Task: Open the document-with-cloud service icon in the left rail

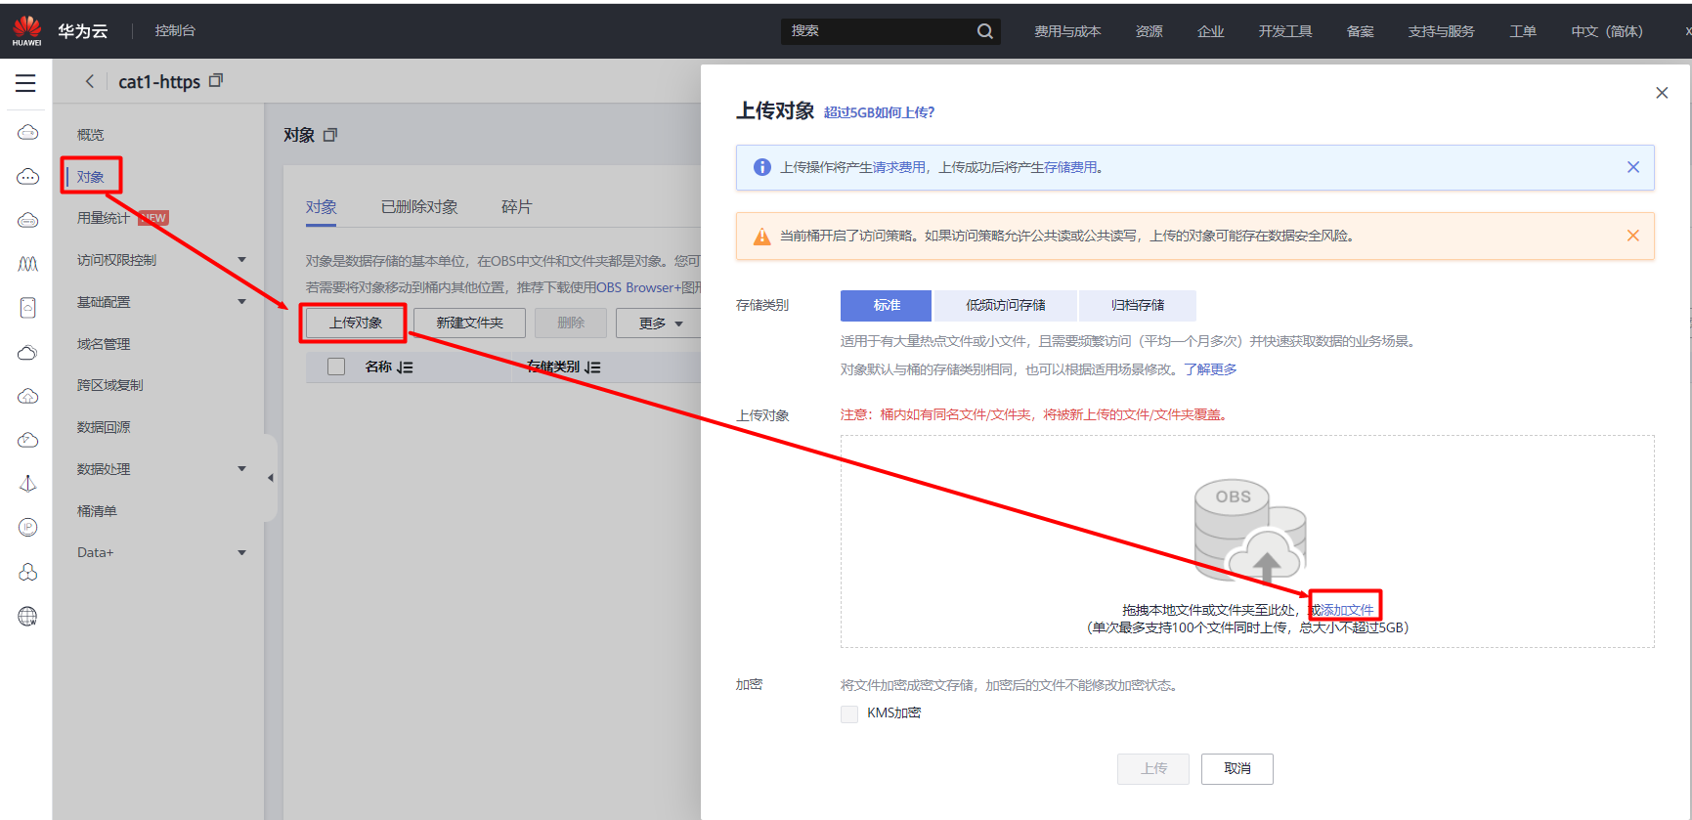Action: tap(27, 308)
